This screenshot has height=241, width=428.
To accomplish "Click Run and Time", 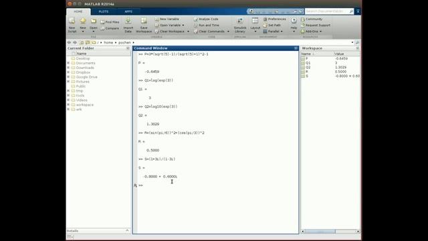I will point(207,25).
